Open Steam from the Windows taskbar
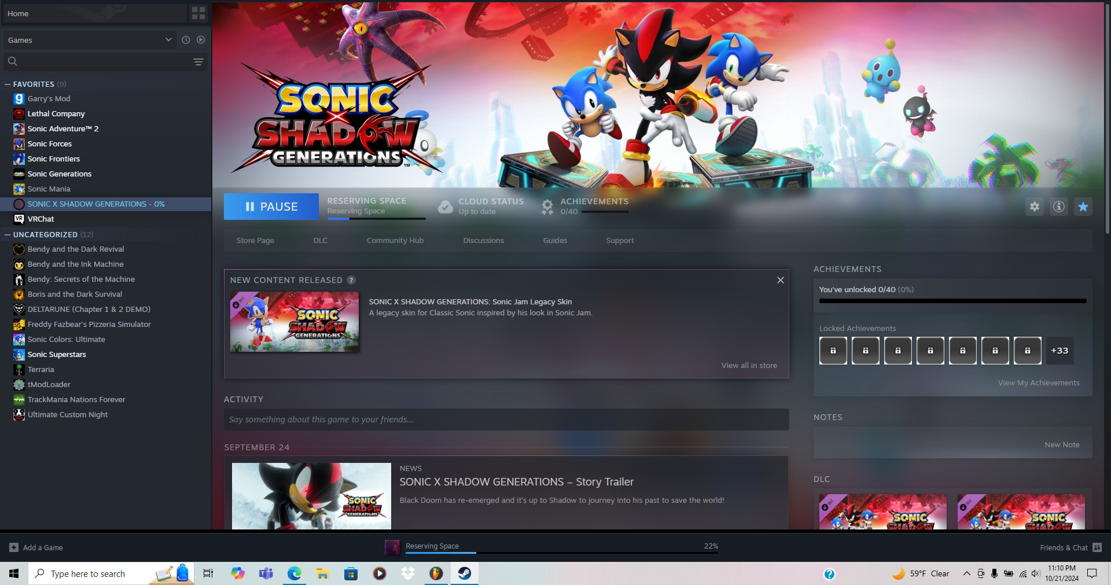 464,573
